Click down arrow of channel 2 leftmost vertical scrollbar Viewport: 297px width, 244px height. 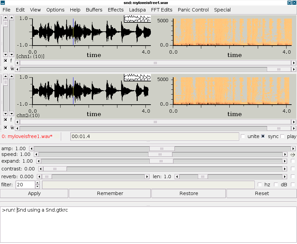tap(5, 114)
